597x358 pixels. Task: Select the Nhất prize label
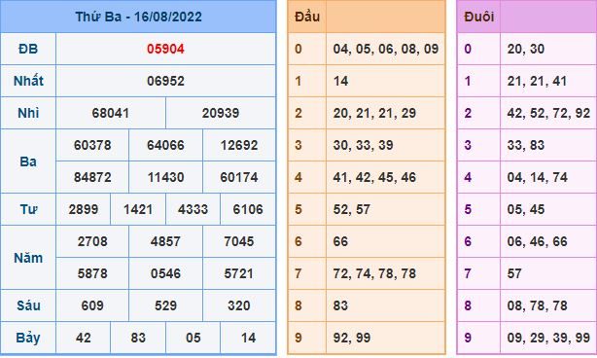pos(28,81)
